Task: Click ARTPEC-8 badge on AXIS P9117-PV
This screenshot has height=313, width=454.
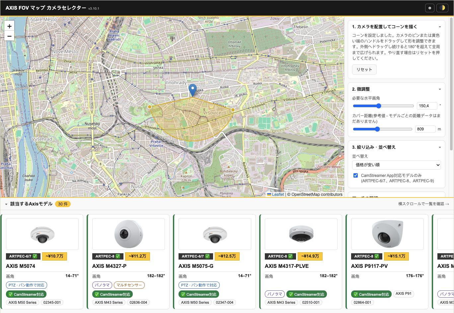Action: [x=367, y=256]
